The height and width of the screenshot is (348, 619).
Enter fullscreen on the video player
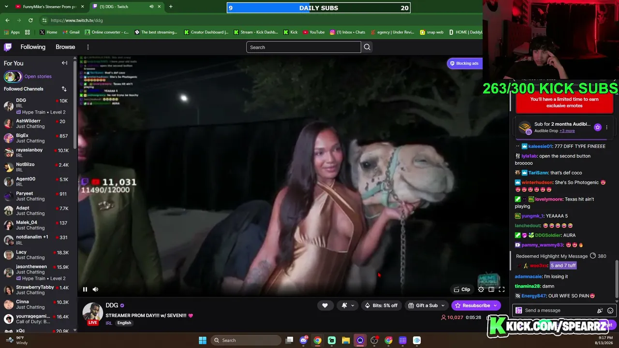(x=501, y=290)
